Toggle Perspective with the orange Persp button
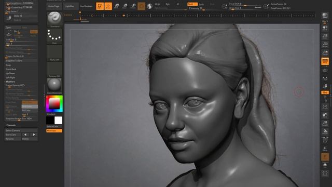 pos(325,61)
